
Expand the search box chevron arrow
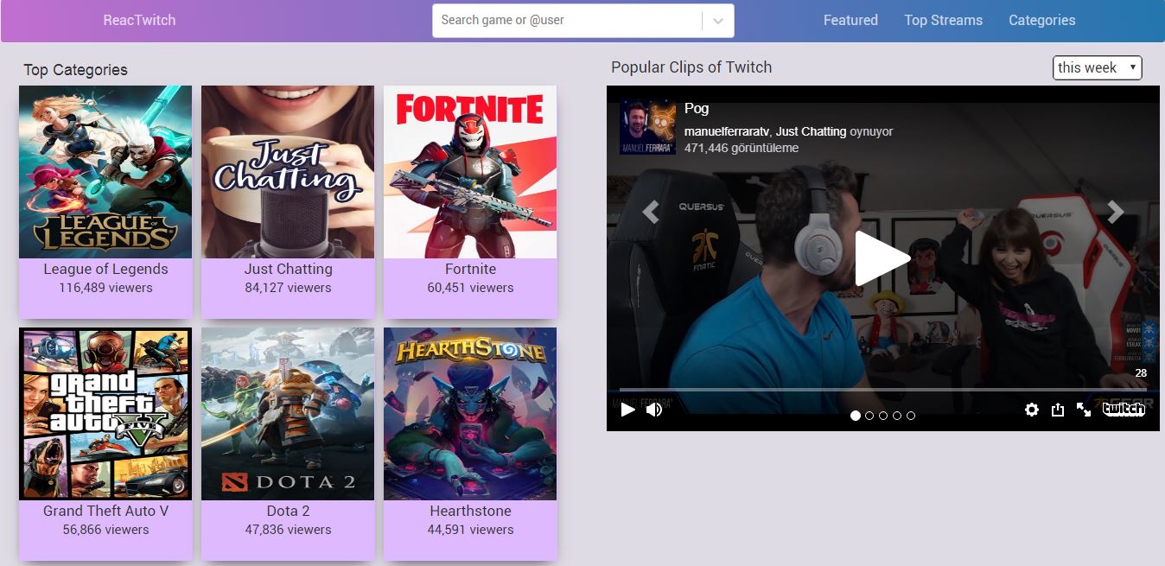(x=718, y=21)
